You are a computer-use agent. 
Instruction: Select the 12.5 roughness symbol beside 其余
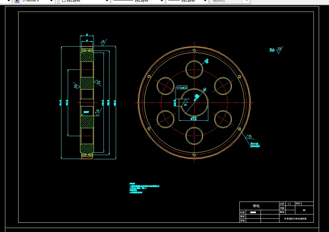[x=279, y=50]
